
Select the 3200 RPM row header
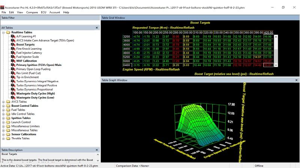pyautogui.click(x=127, y=37)
